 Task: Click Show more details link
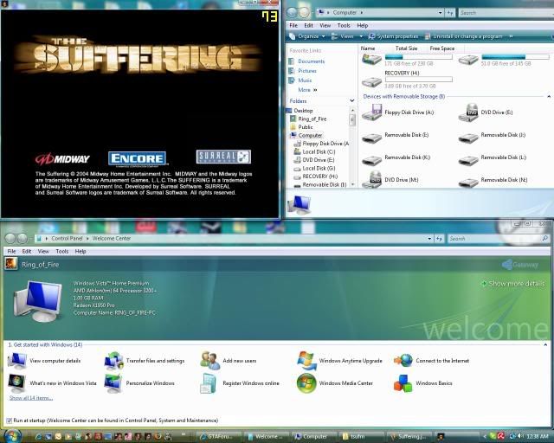pos(516,284)
